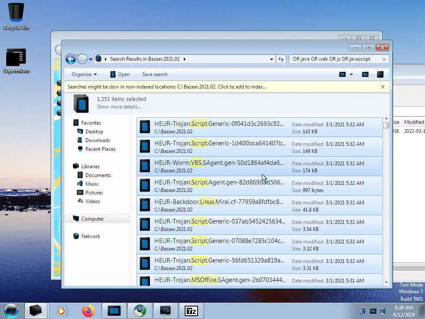Open the clock showing 8:38 AM
The image size is (425, 319).
point(403,311)
